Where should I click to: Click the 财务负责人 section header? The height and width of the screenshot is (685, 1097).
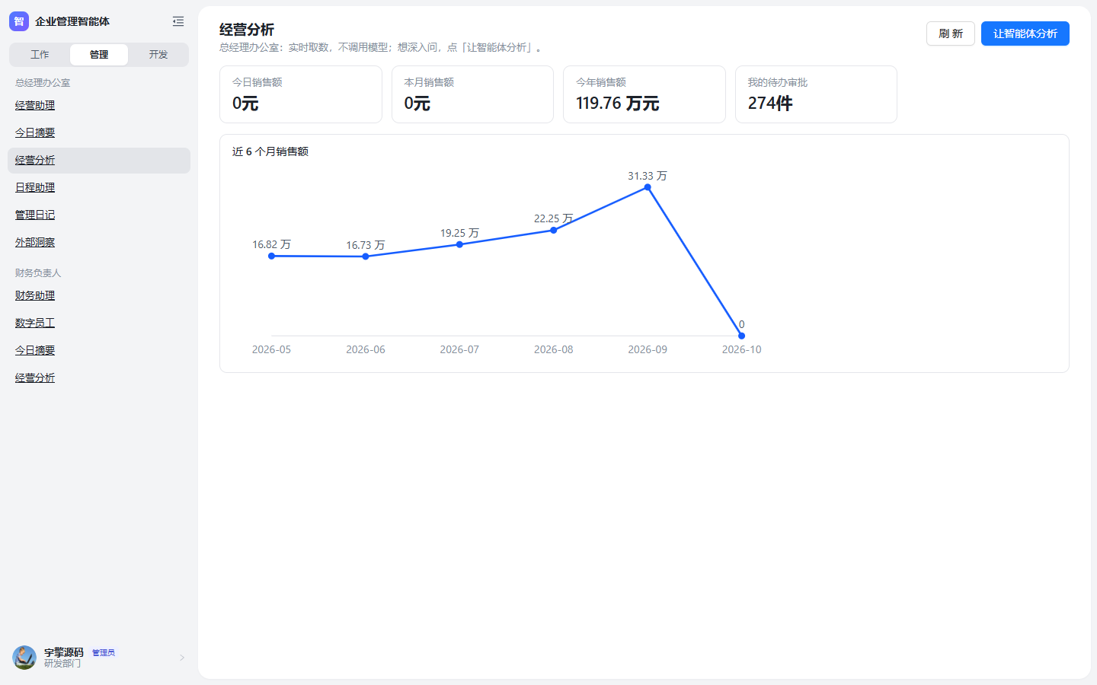click(38, 273)
